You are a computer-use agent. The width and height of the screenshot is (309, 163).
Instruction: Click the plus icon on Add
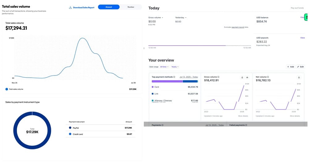click(x=288, y=67)
